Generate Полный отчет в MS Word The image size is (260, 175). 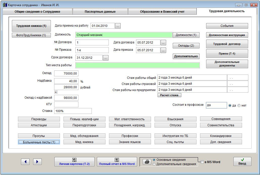(x=117, y=162)
